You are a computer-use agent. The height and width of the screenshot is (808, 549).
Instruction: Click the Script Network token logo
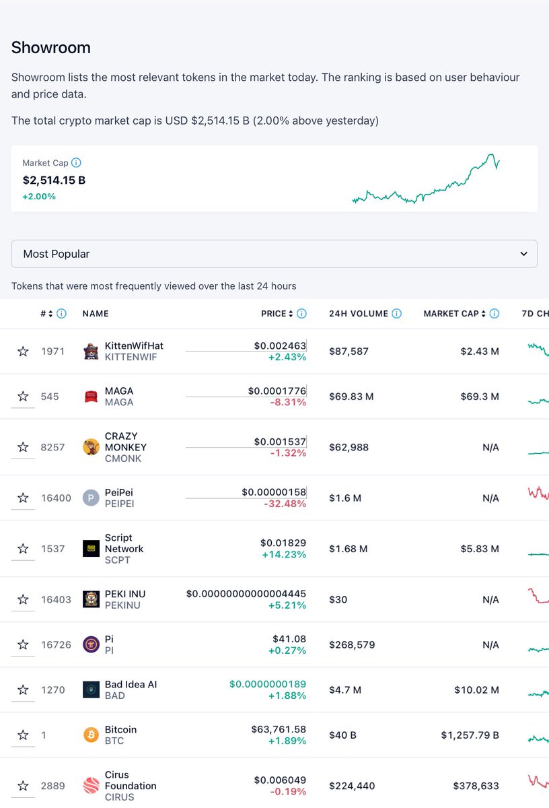coord(91,549)
